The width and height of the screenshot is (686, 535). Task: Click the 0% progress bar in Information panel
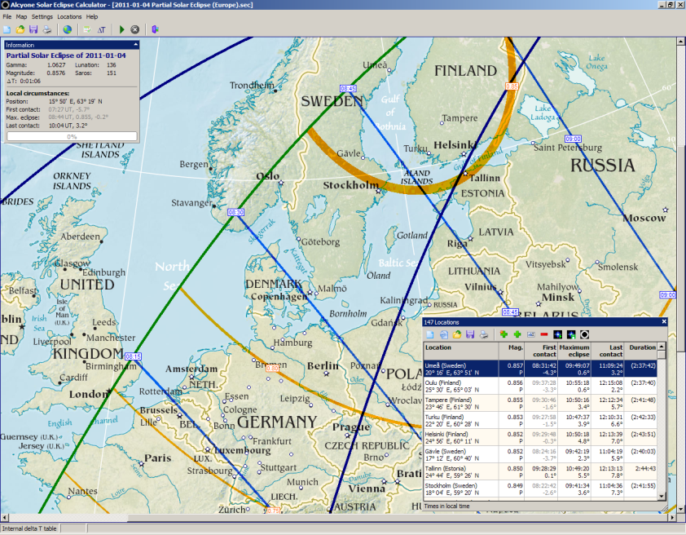pos(72,136)
